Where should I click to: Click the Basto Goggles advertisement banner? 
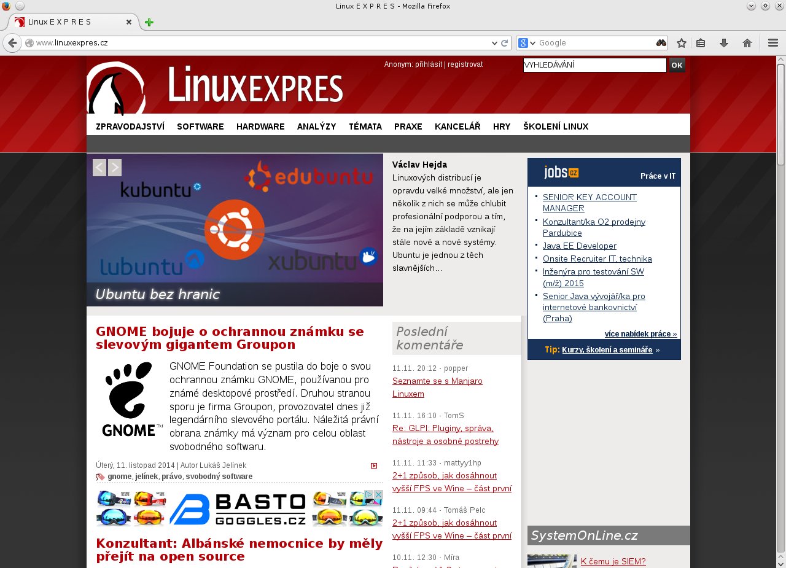click(239, 508)
